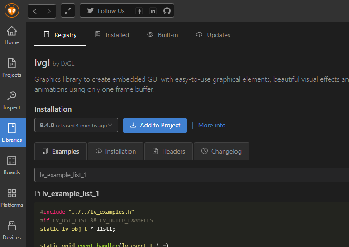Select the Examples tab
349x247 pixels.
point(61,151)
